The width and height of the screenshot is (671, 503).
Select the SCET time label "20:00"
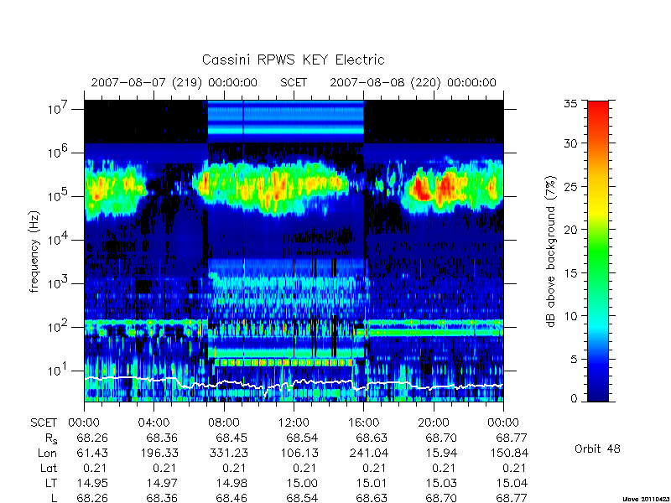tap(434, 423)
